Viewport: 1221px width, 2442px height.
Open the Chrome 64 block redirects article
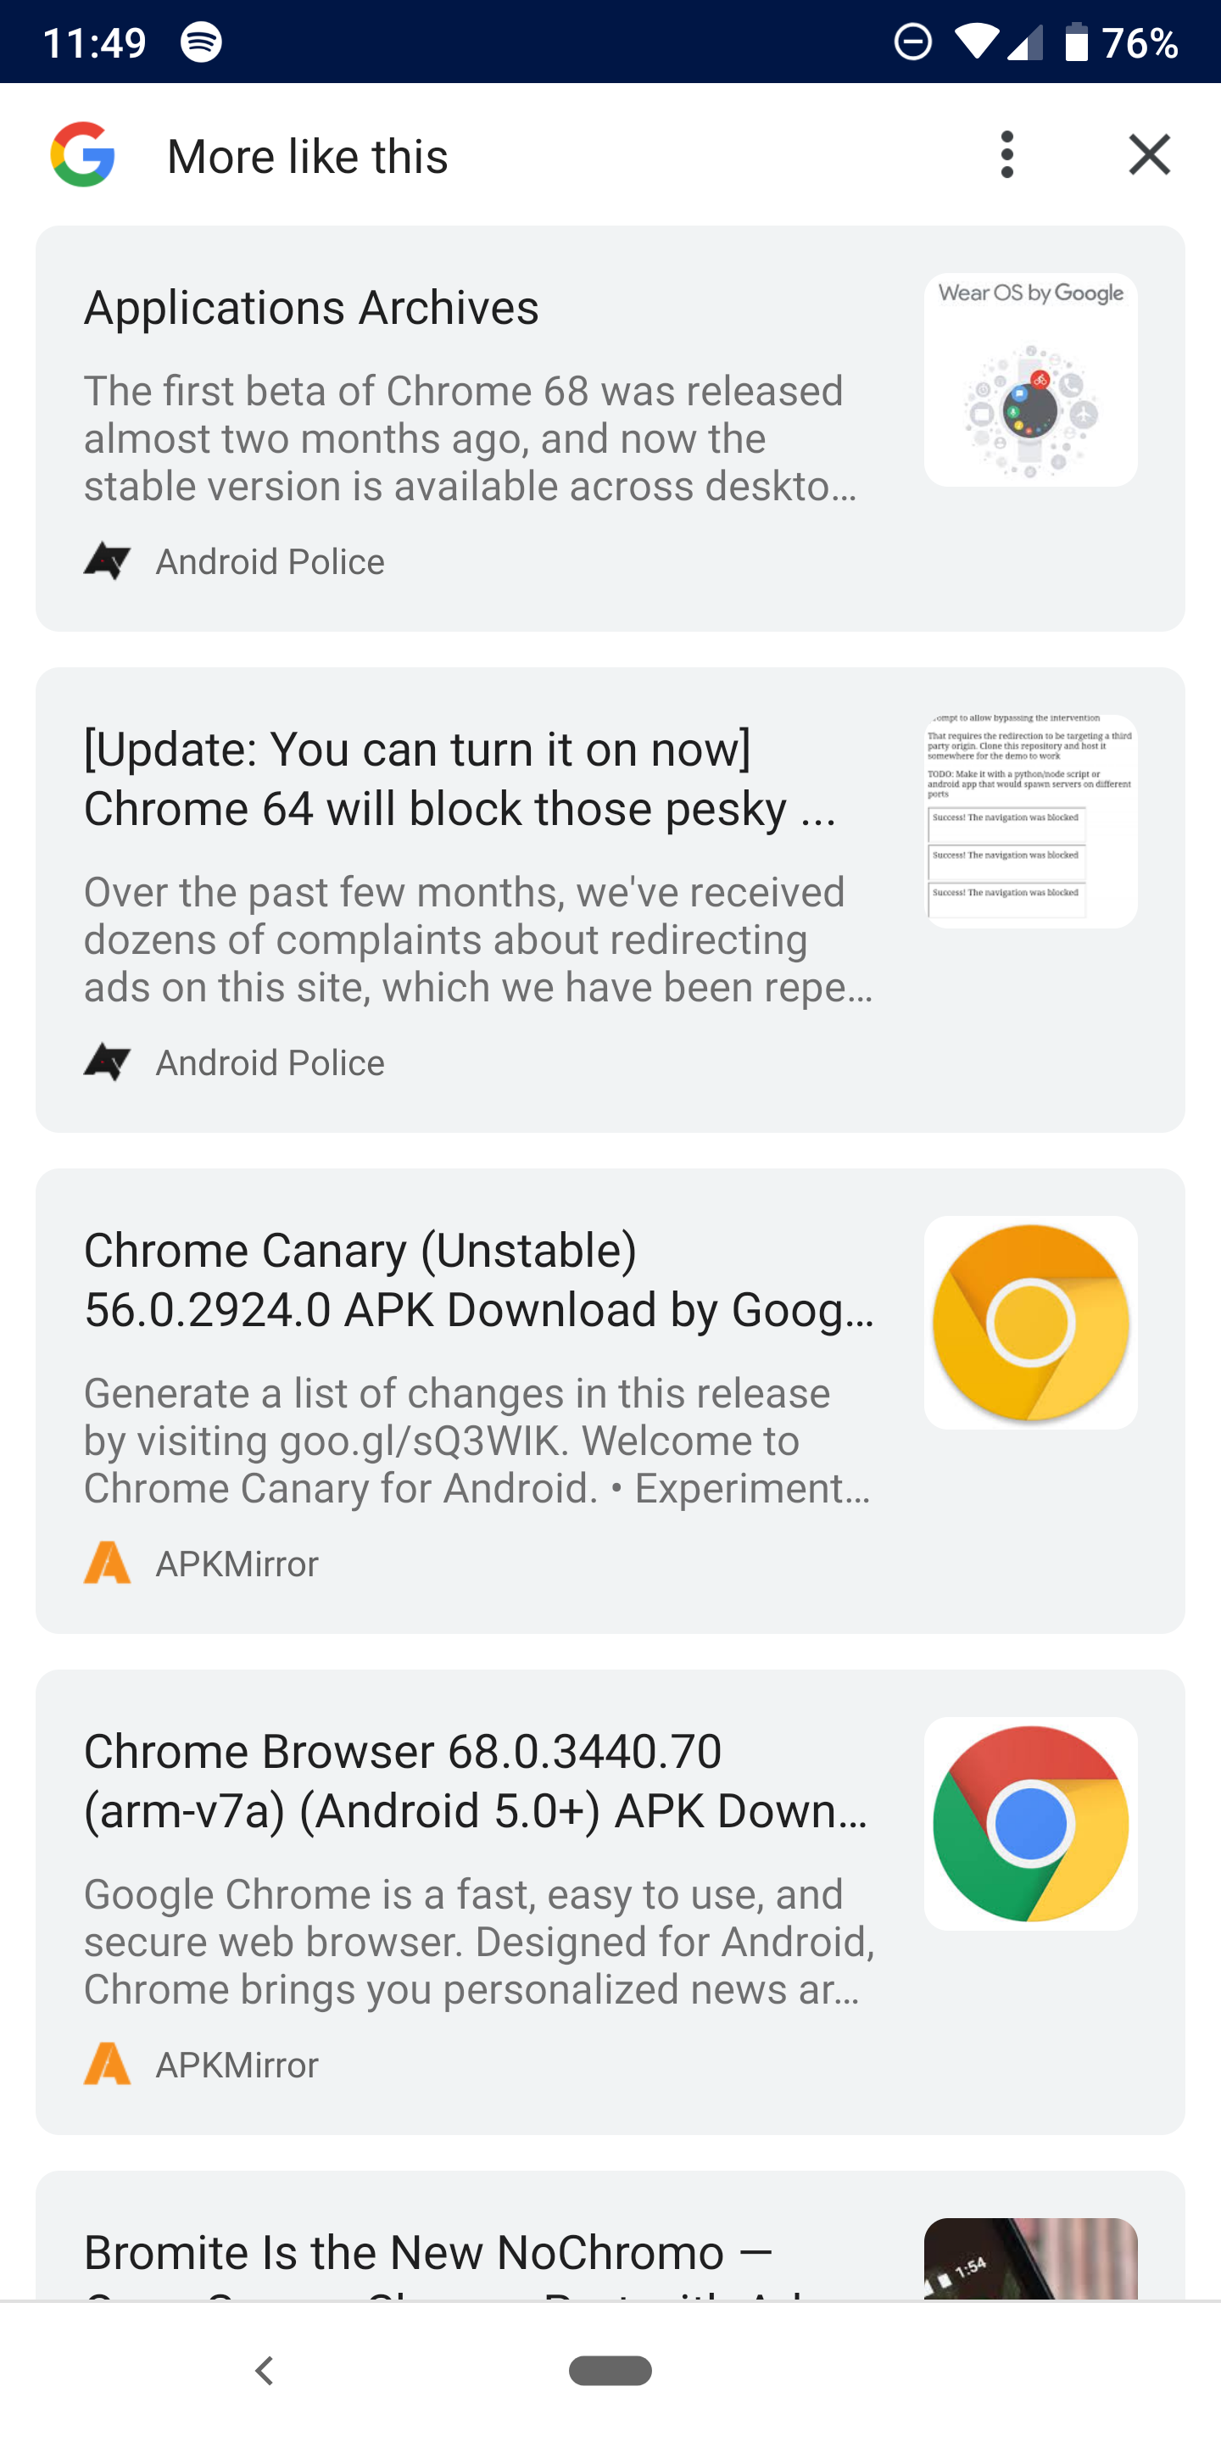tap(460, 779)
